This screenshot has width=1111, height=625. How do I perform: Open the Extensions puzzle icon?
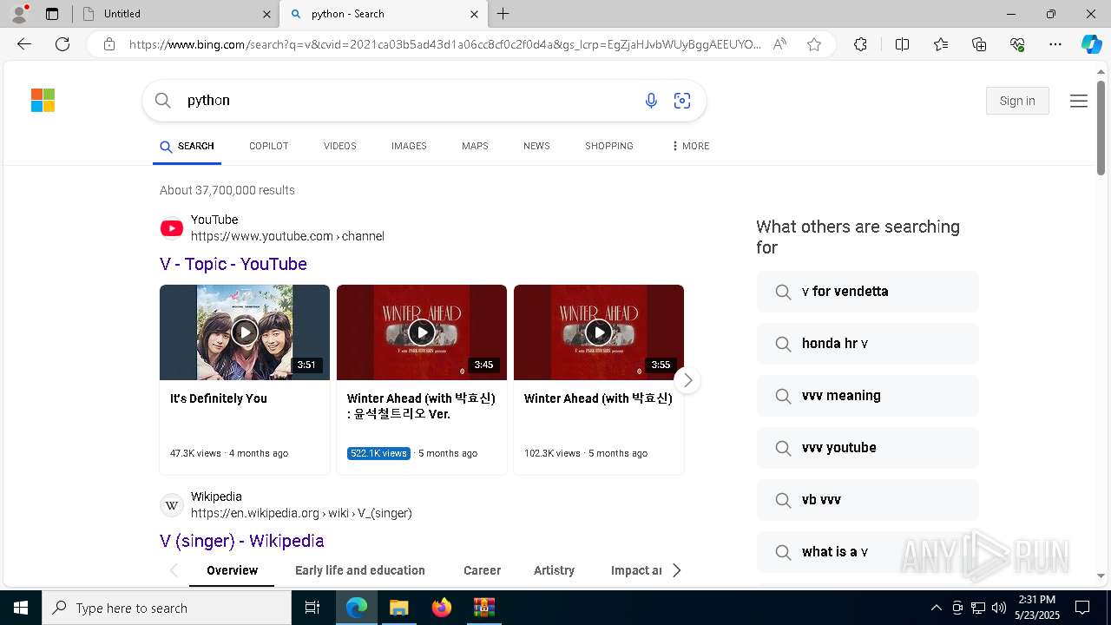860,44
